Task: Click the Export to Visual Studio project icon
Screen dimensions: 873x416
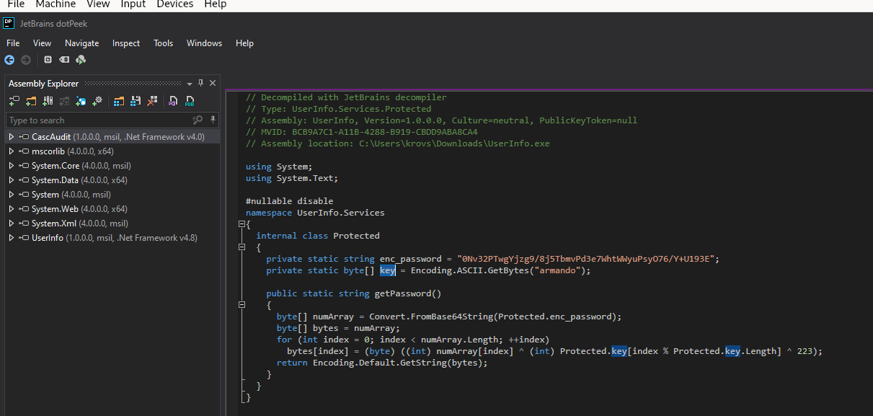Action: [173, 101]
